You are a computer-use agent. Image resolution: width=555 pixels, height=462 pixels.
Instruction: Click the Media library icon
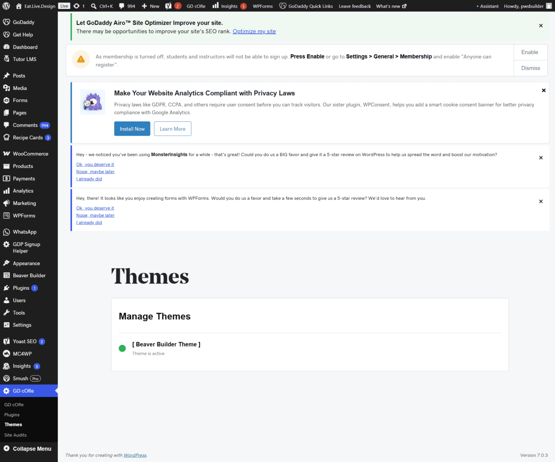(6, 88)
